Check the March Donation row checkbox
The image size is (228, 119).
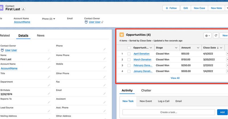129,60
